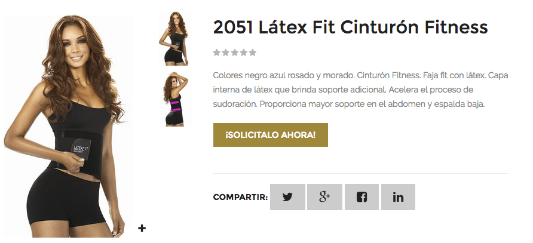Screen dimensions: 533x243
Task: Enlarge main image with plus icon
Action: pyautogui.click(x=142, y=228)
